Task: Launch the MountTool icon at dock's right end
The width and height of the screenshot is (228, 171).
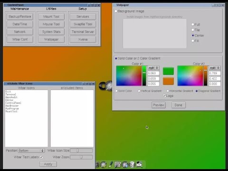Action: [x=139, y=164]
